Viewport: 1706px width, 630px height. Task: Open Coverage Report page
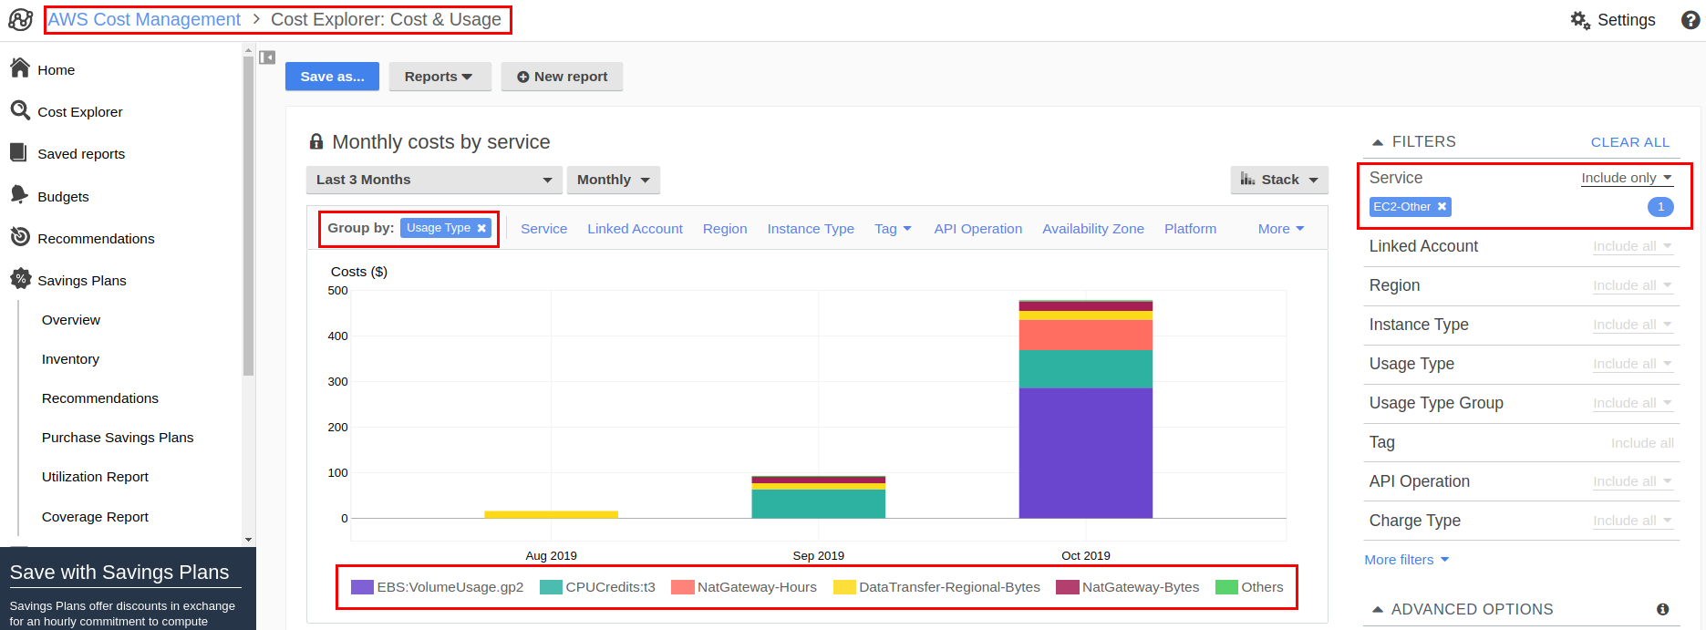click(95, 517)
